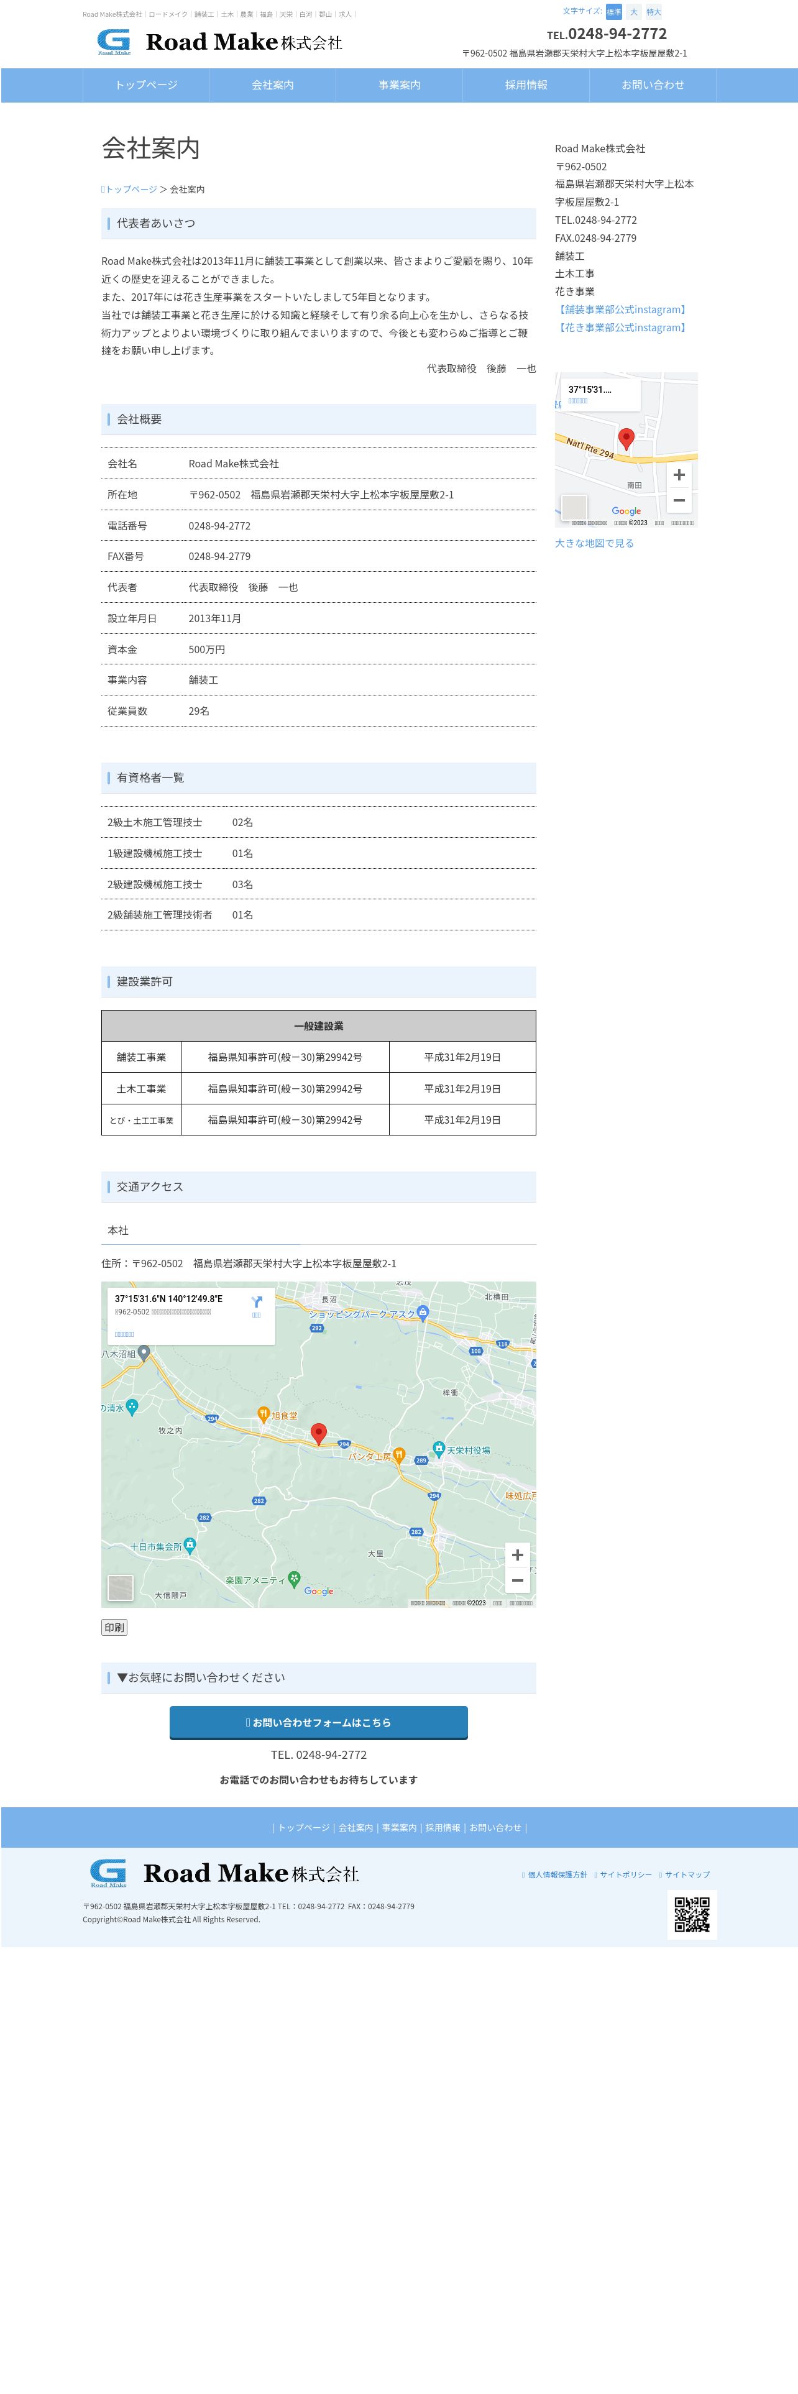Click 大きな地図で見る link

[x=595, y=544]
